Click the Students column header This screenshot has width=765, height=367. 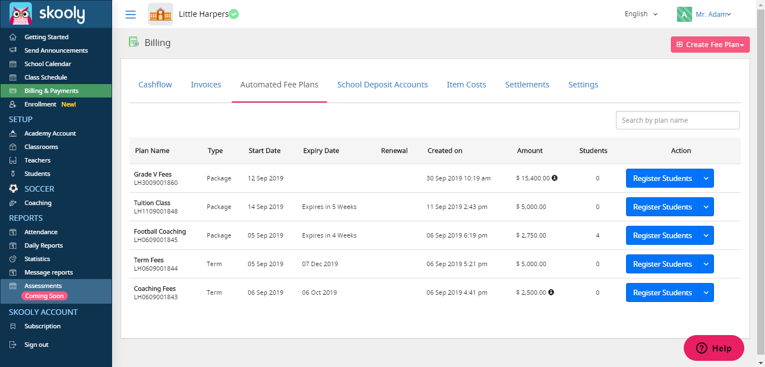pos(593,150)
